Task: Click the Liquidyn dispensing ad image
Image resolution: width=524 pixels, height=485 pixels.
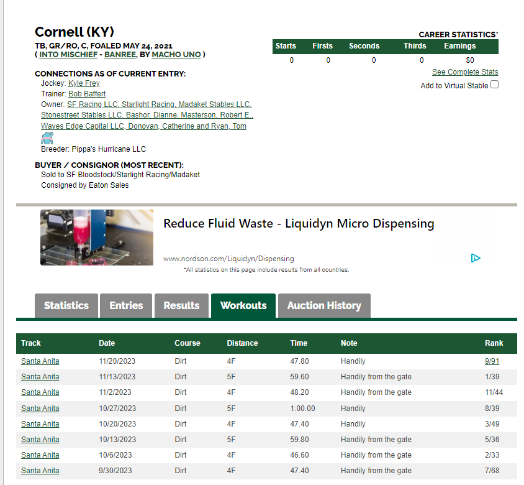Action: coord(97,238)
